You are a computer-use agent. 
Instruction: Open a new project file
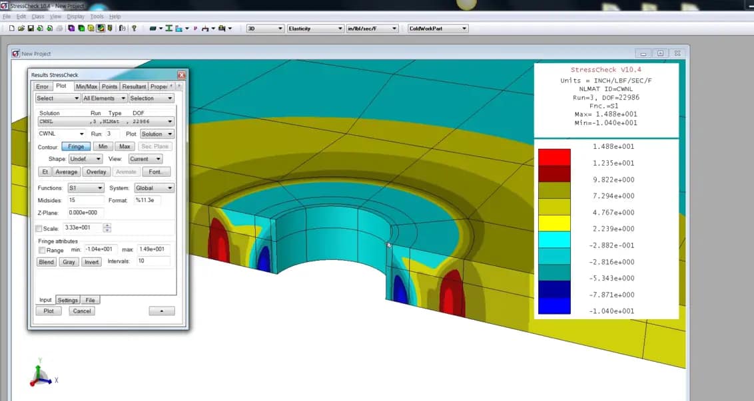pos(11,28)
